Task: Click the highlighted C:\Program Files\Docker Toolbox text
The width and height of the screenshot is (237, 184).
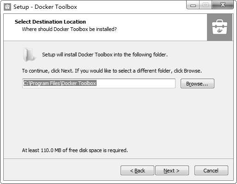Action: click(60, 83)
